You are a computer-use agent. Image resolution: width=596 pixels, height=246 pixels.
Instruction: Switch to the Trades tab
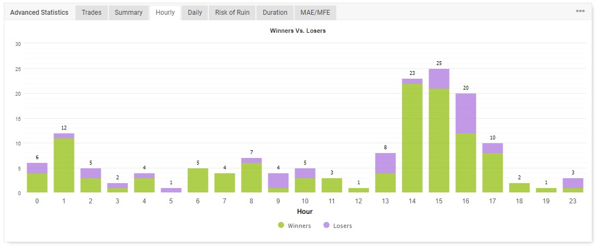pyautogui.click(x=92, y=13)
